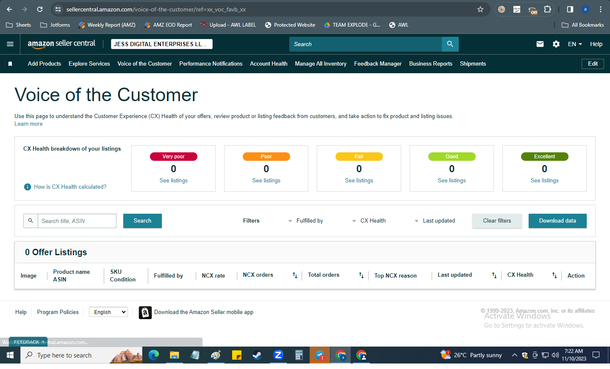Click the Search title, ASIN input field
The height and width of the screenshot is (369, 610).
tap(77, 221)
